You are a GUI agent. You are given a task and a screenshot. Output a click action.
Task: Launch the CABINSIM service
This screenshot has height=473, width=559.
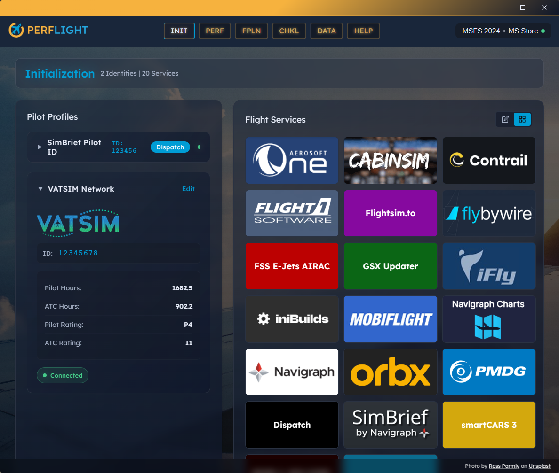click(x=390, y=160)
